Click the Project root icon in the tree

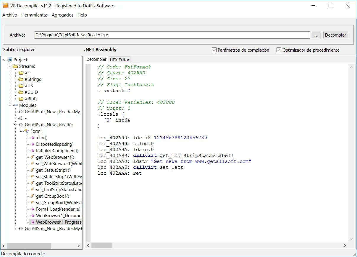click(x=10, y=60)
